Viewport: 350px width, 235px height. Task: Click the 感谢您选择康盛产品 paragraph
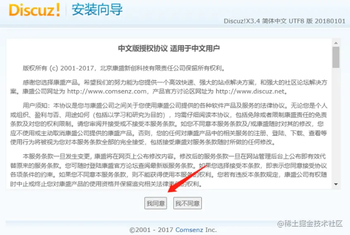click(169, 87)
